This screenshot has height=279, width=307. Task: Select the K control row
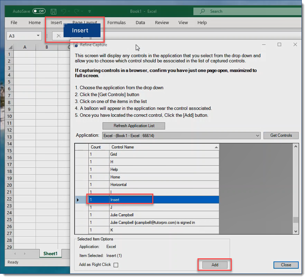pyautogui.click(x=147, y=230)
